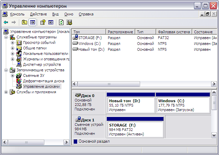The height and width of the screenshot is (155, 219).
Task: Toggle the console tree show/hide icon
Action: (x=33, y=22)
